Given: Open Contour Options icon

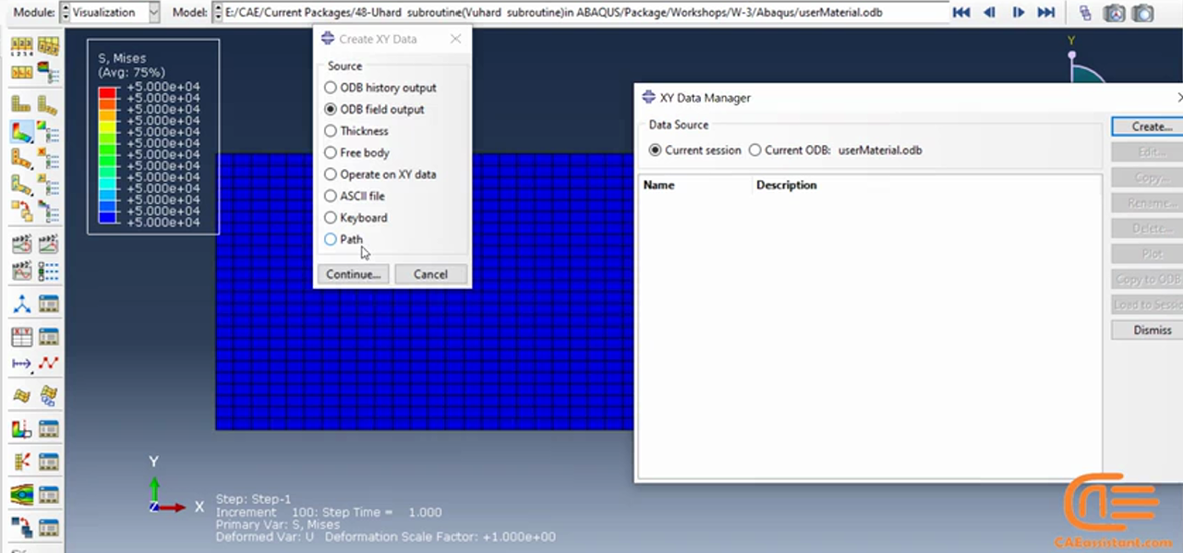Looking at the screenshot, I should coord(48,132).
